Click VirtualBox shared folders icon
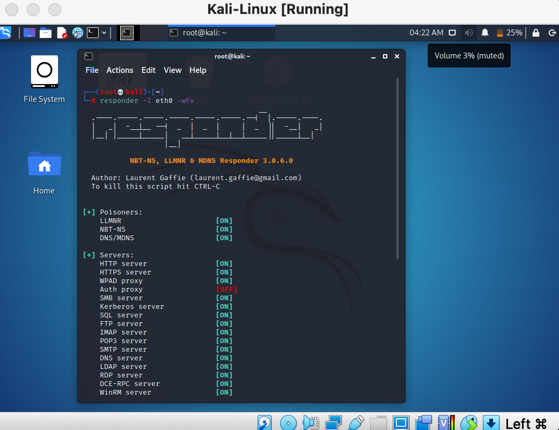Image resolution: width=559 pixels, height=430 pixels. pyautogui.click(x=379, y=423)
